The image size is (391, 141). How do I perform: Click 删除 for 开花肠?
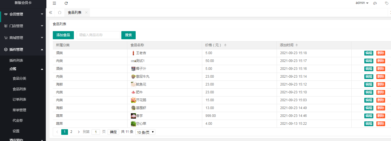click(x=381, y=100)
